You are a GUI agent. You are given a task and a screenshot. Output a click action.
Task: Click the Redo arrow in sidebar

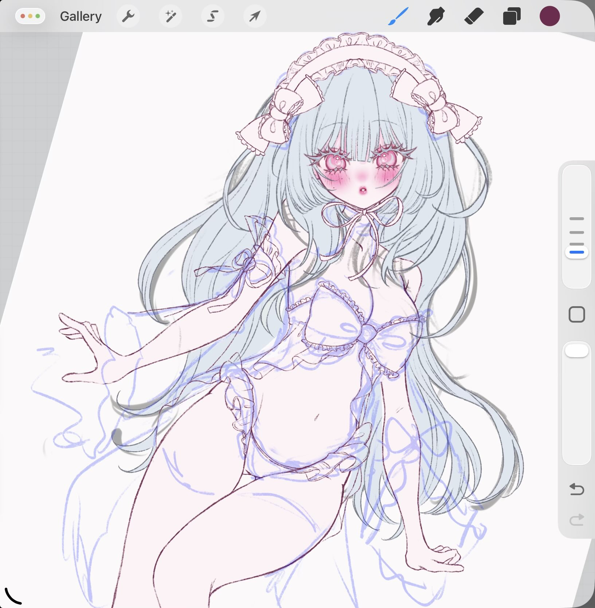tap(576, 520)
